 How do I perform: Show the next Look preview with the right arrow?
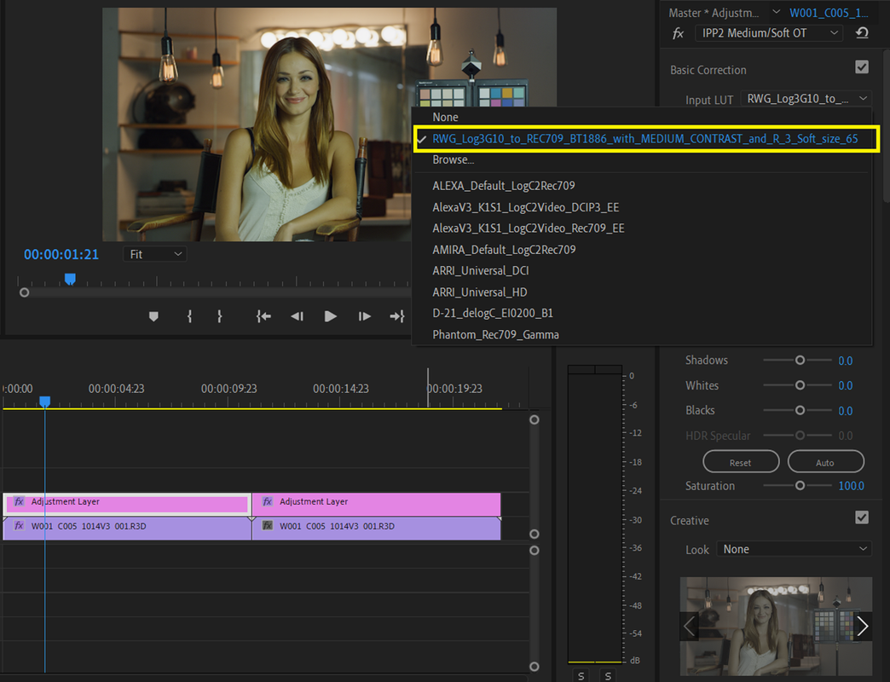pos(863,627)
